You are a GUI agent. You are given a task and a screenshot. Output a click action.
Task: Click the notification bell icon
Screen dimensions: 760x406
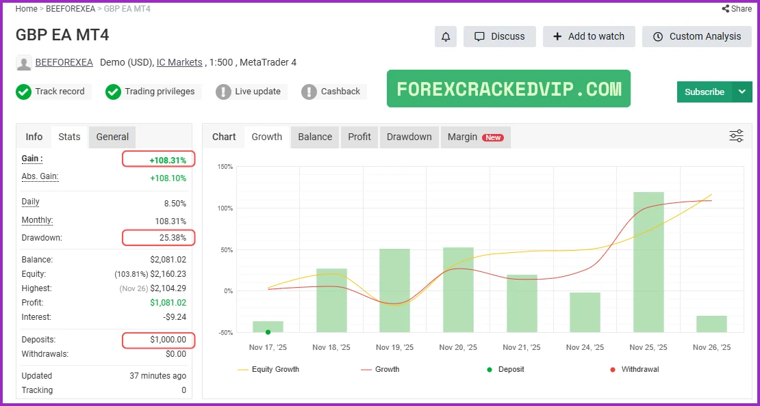coord(445,37)
